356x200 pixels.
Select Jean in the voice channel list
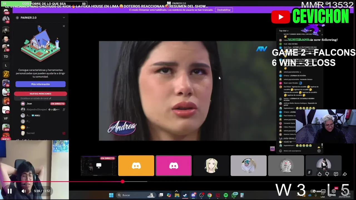coord(29,104)
